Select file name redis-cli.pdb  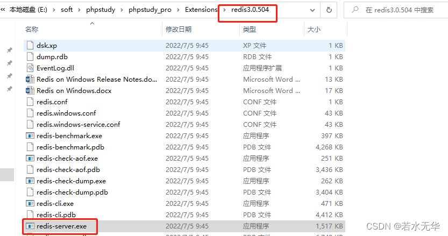point(56,214)
